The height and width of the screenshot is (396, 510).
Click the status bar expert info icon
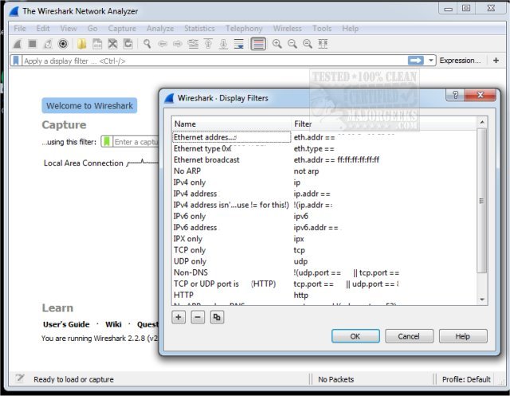pyautogui.click(x=20, y=378)
